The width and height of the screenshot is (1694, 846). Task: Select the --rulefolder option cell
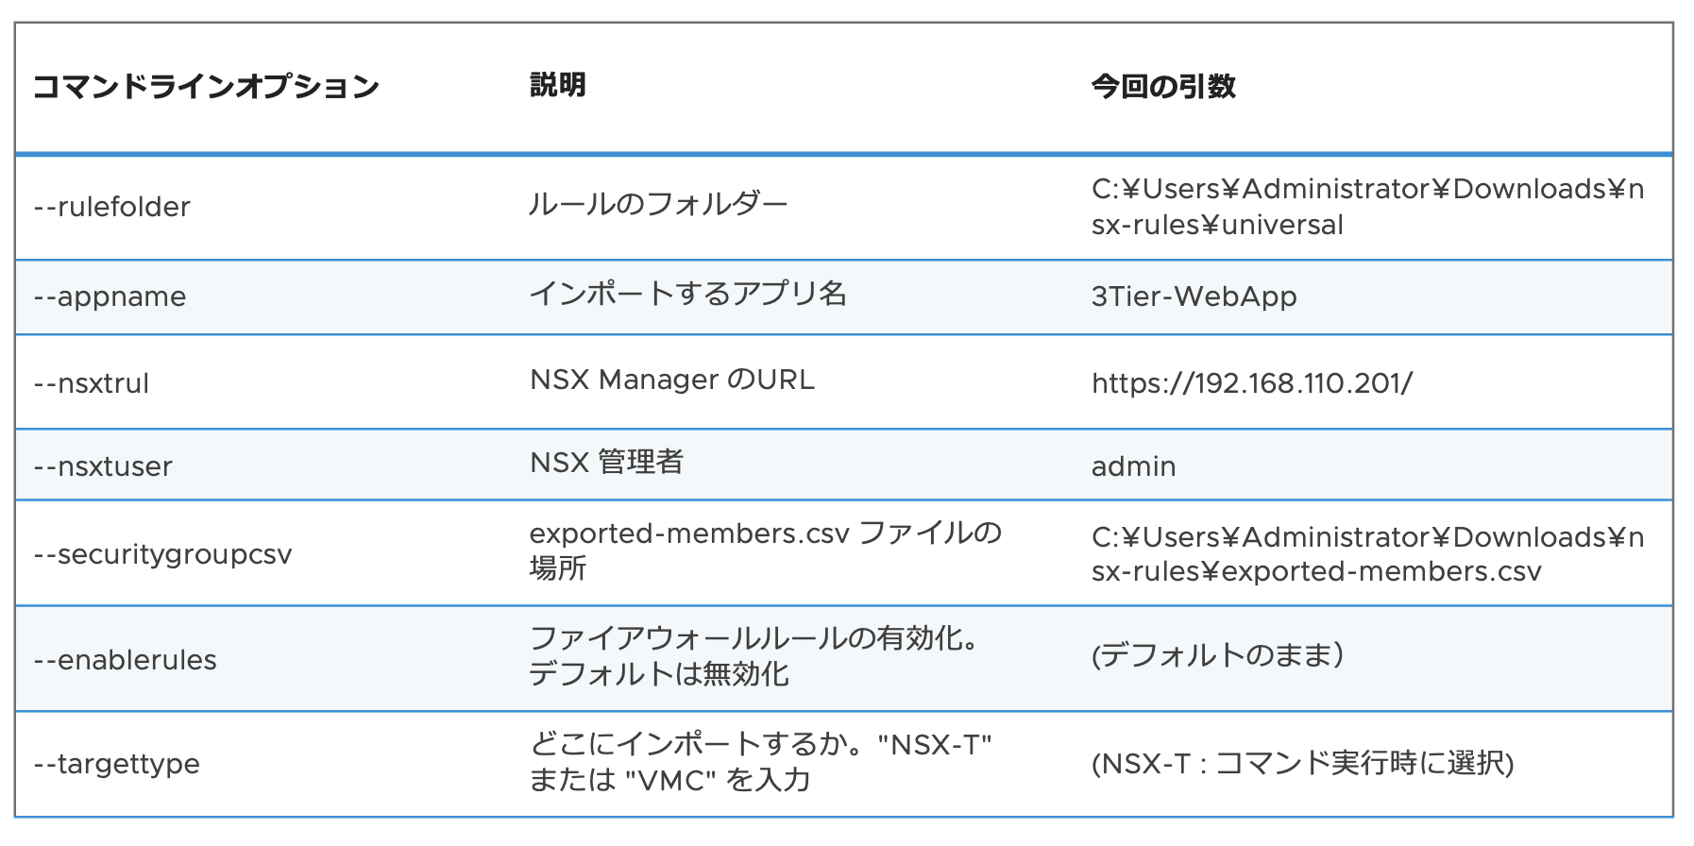pos(112,207)
